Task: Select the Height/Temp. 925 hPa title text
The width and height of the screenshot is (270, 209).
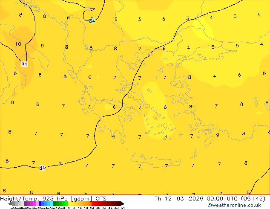Action: 34,199
